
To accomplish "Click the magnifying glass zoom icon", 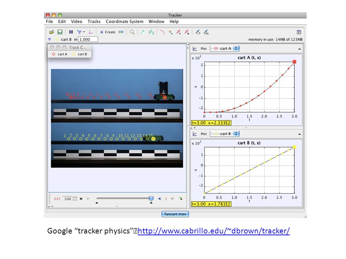I will pyautogui.click(x=132, y=32).
